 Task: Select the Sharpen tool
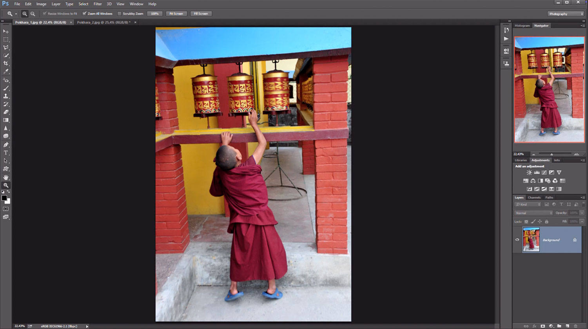pos(6,128)
